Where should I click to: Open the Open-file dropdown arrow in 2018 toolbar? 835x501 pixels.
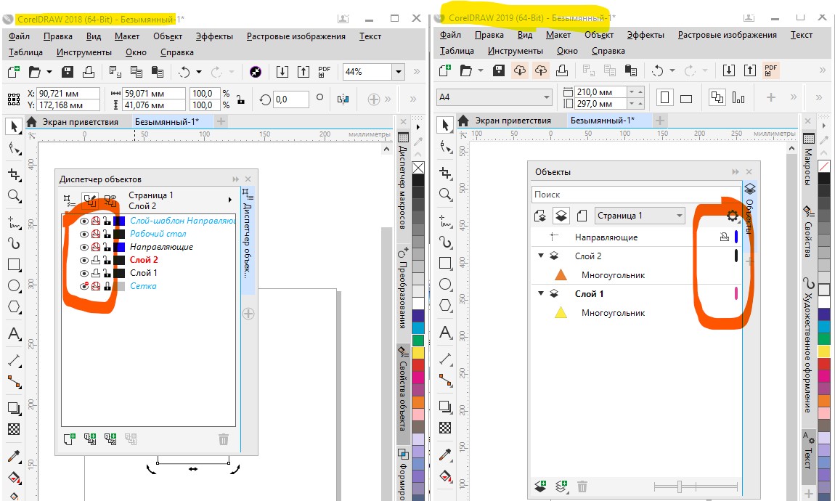pos(49,71)
